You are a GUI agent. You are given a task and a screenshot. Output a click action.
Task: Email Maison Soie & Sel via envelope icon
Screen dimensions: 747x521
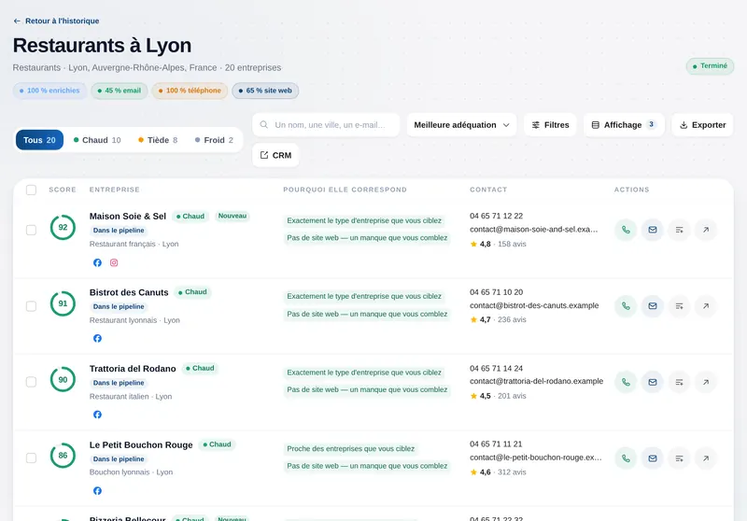coord(653,230)
